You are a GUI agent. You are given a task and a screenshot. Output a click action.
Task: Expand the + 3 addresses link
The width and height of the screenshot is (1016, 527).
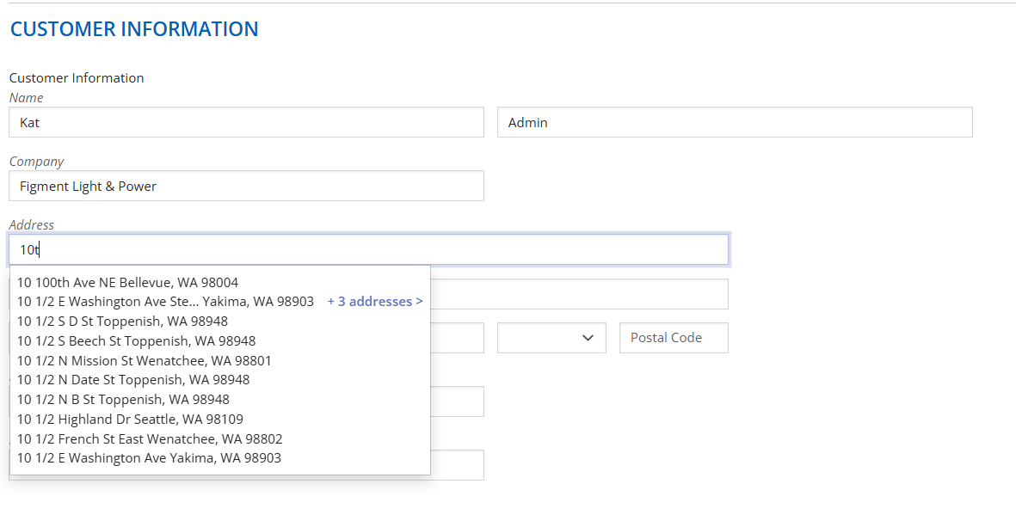tap(375, 302)
